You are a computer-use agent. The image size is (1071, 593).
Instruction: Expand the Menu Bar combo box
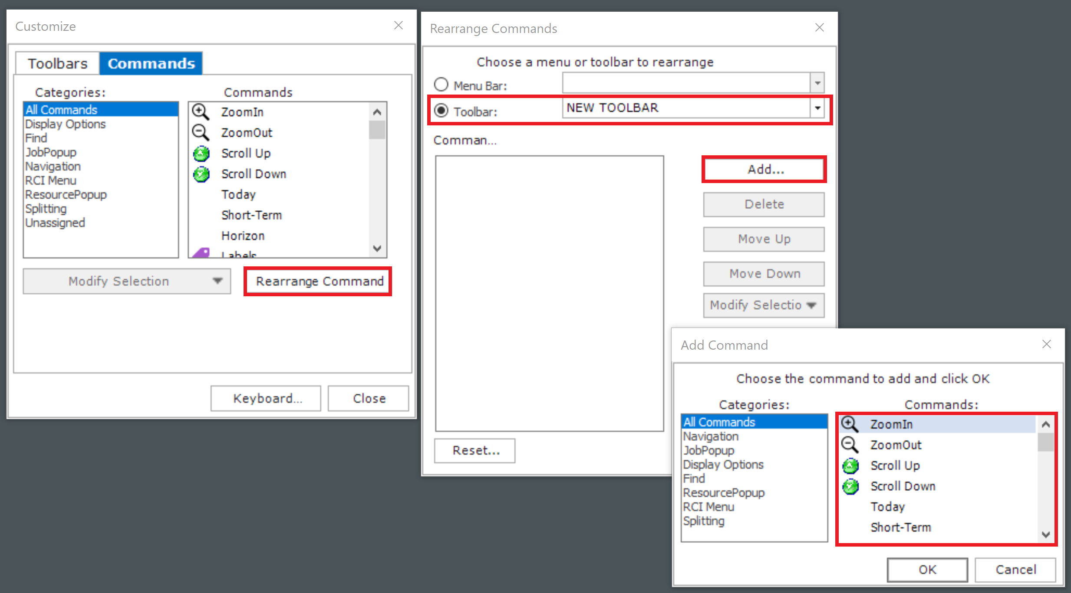817,83
